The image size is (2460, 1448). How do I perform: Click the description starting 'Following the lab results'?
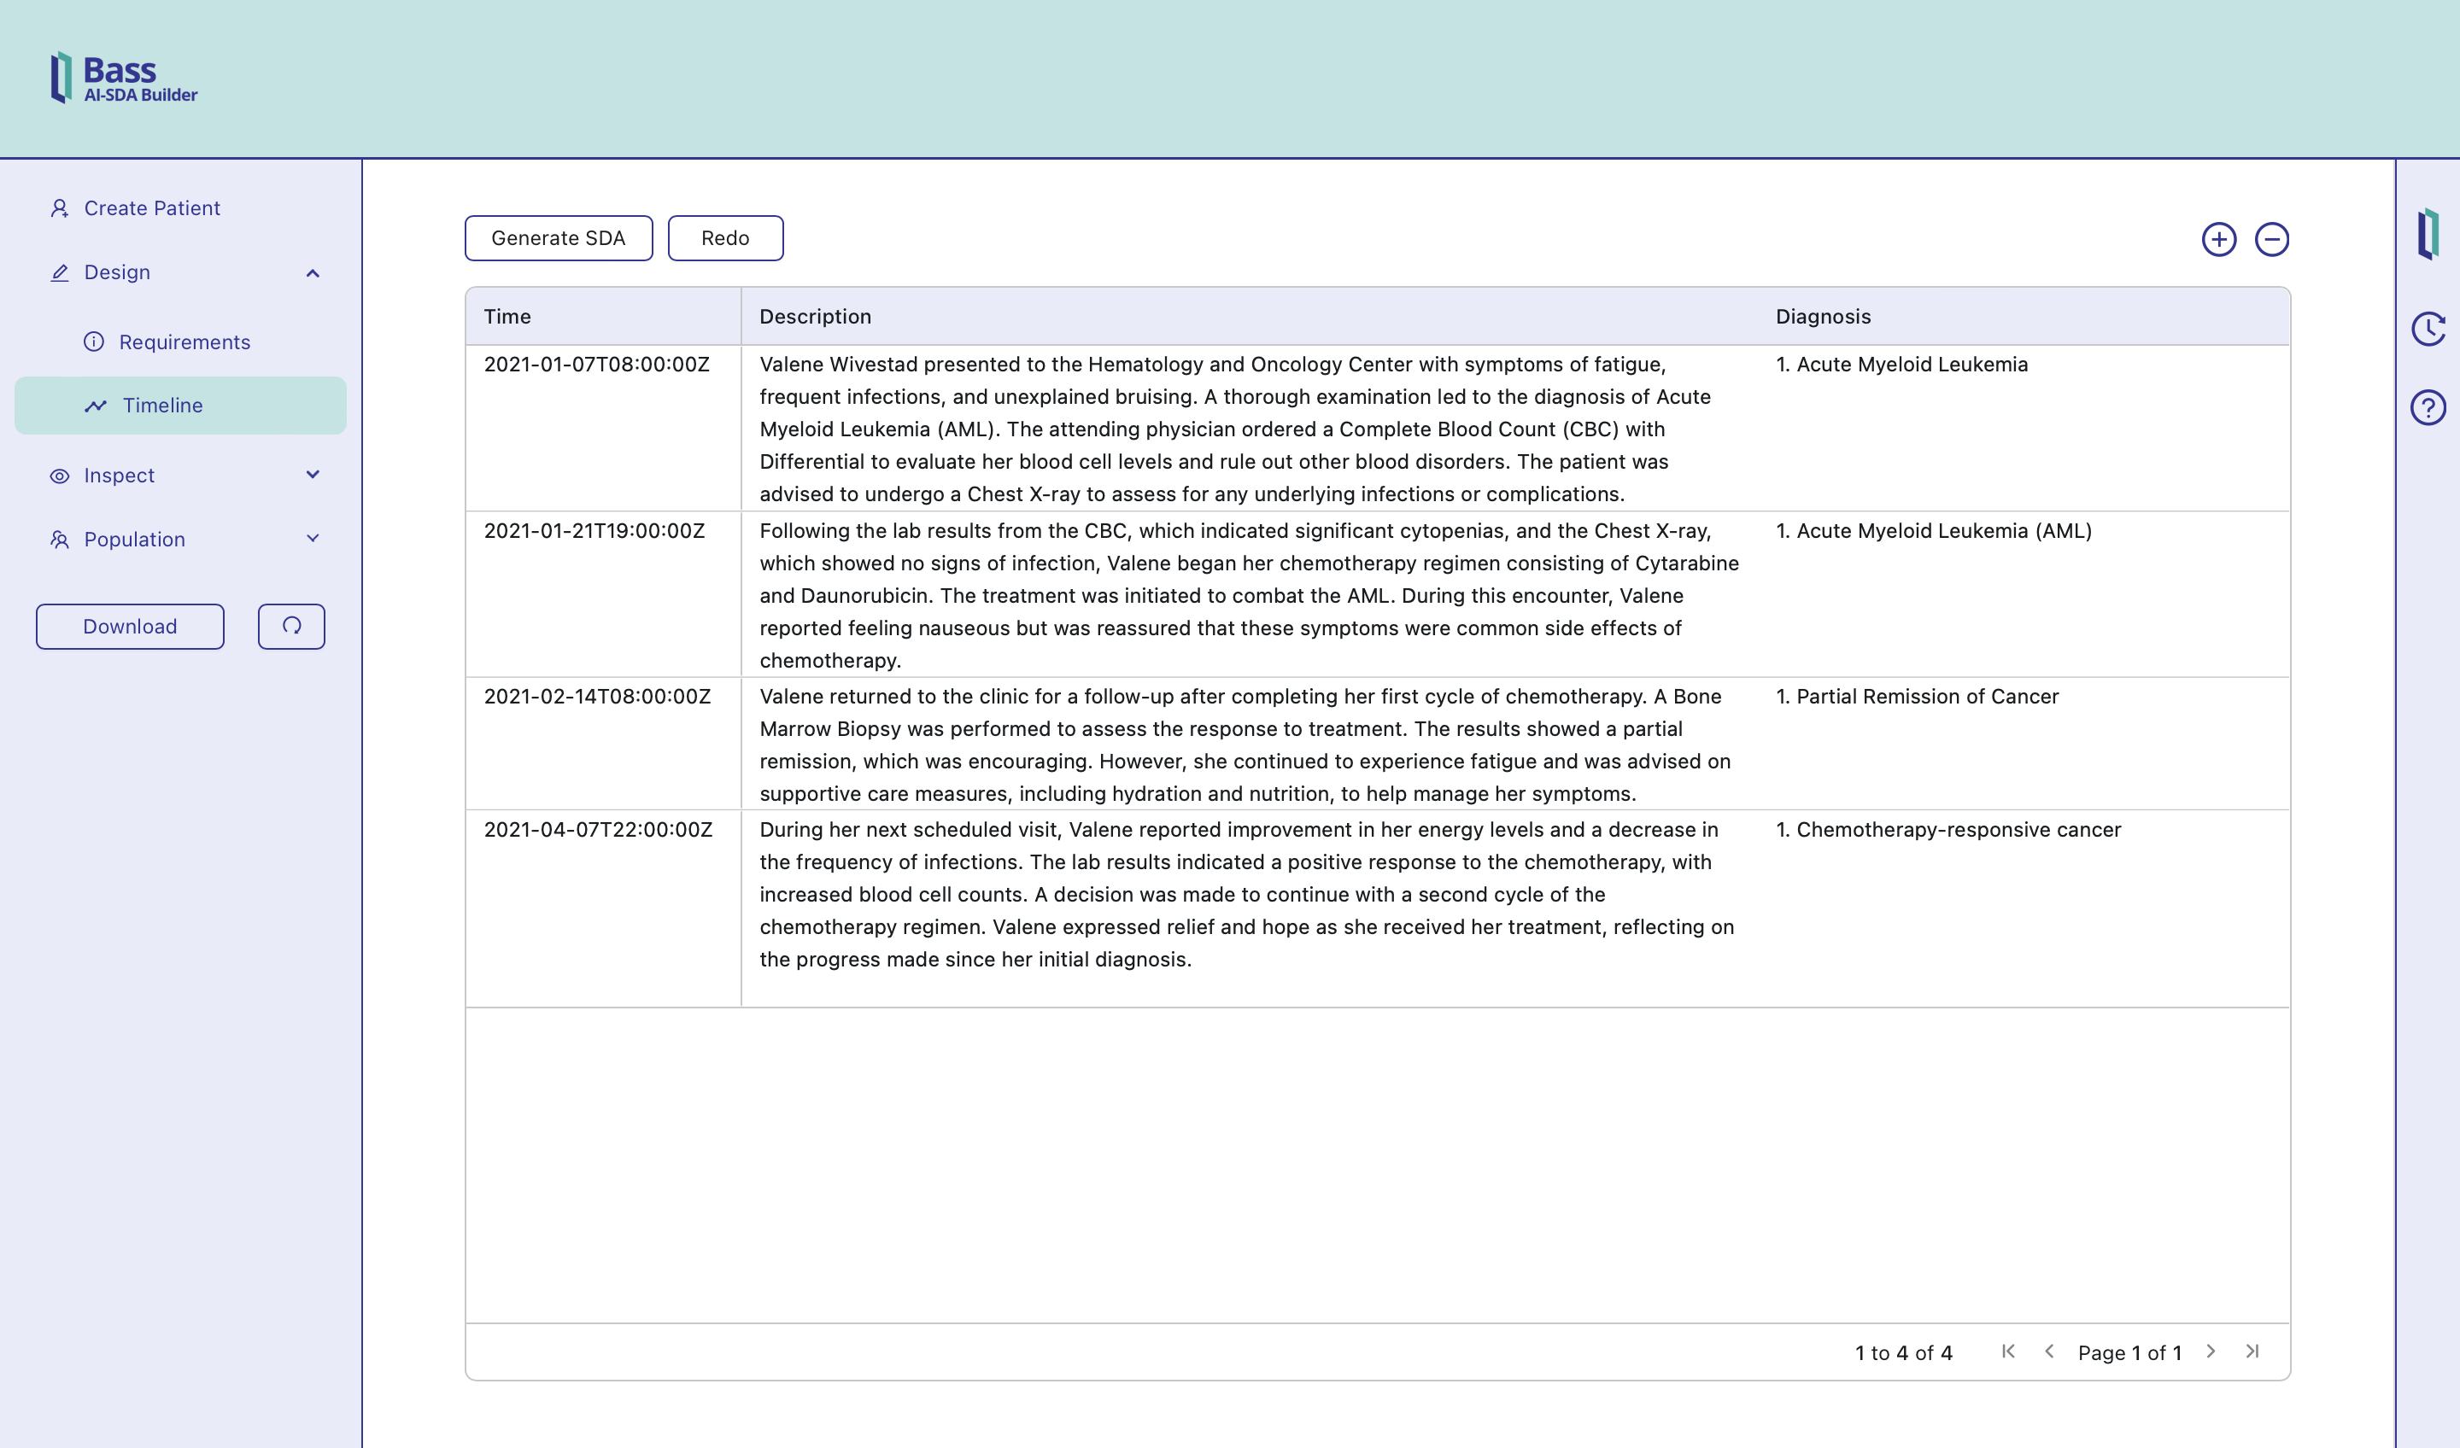click(x=1249, y=595)
